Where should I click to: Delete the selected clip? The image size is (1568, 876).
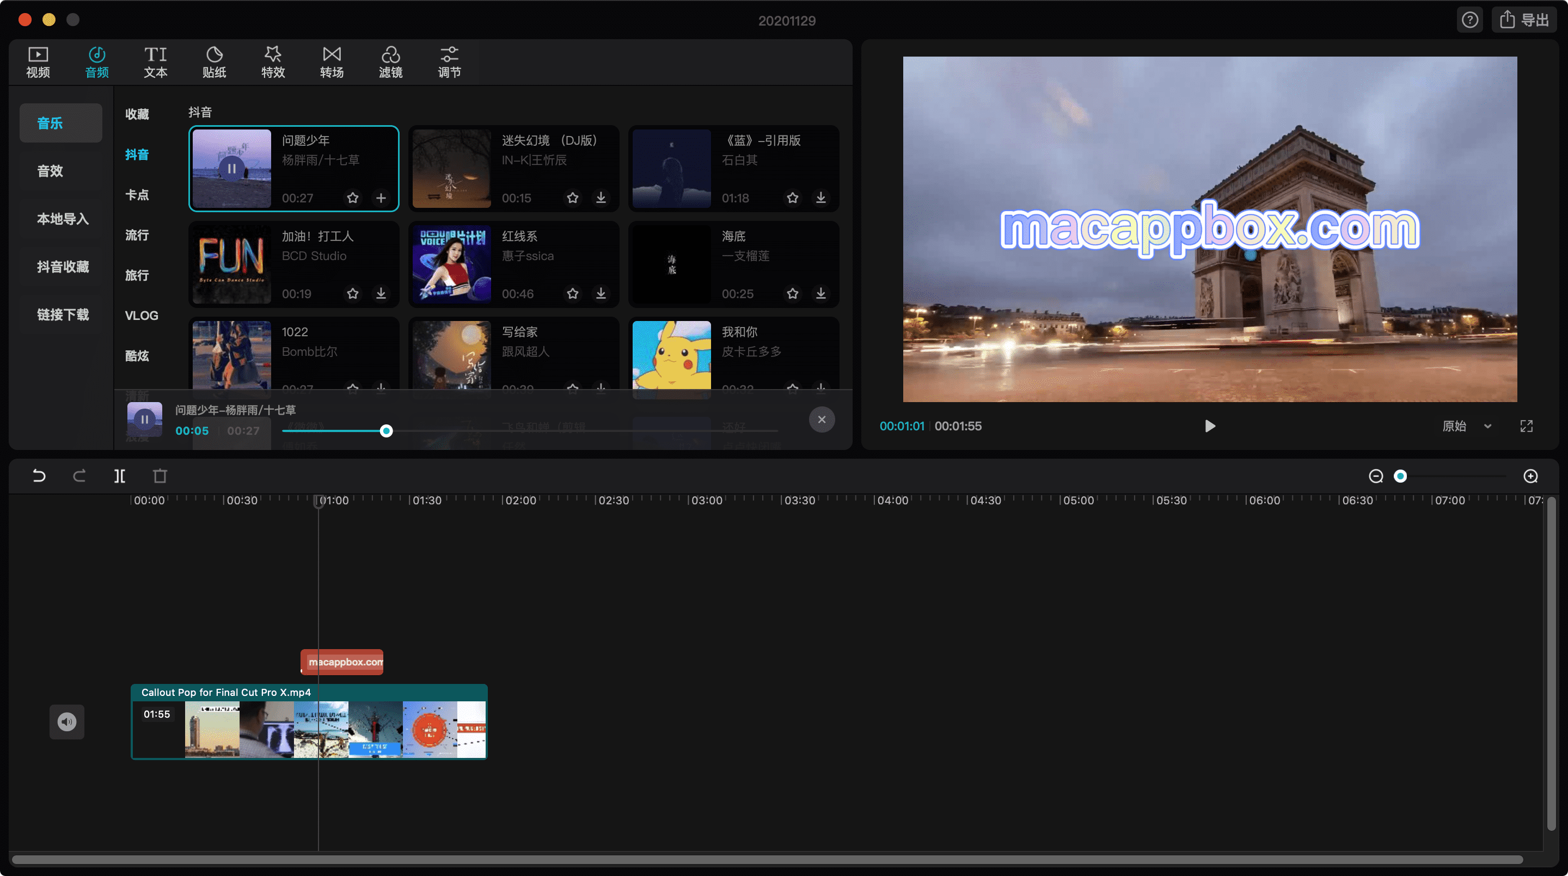[160, 476]
